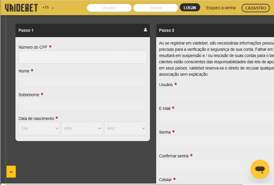
Task: Expand the Ano dropdown
Action: (125, 128)
